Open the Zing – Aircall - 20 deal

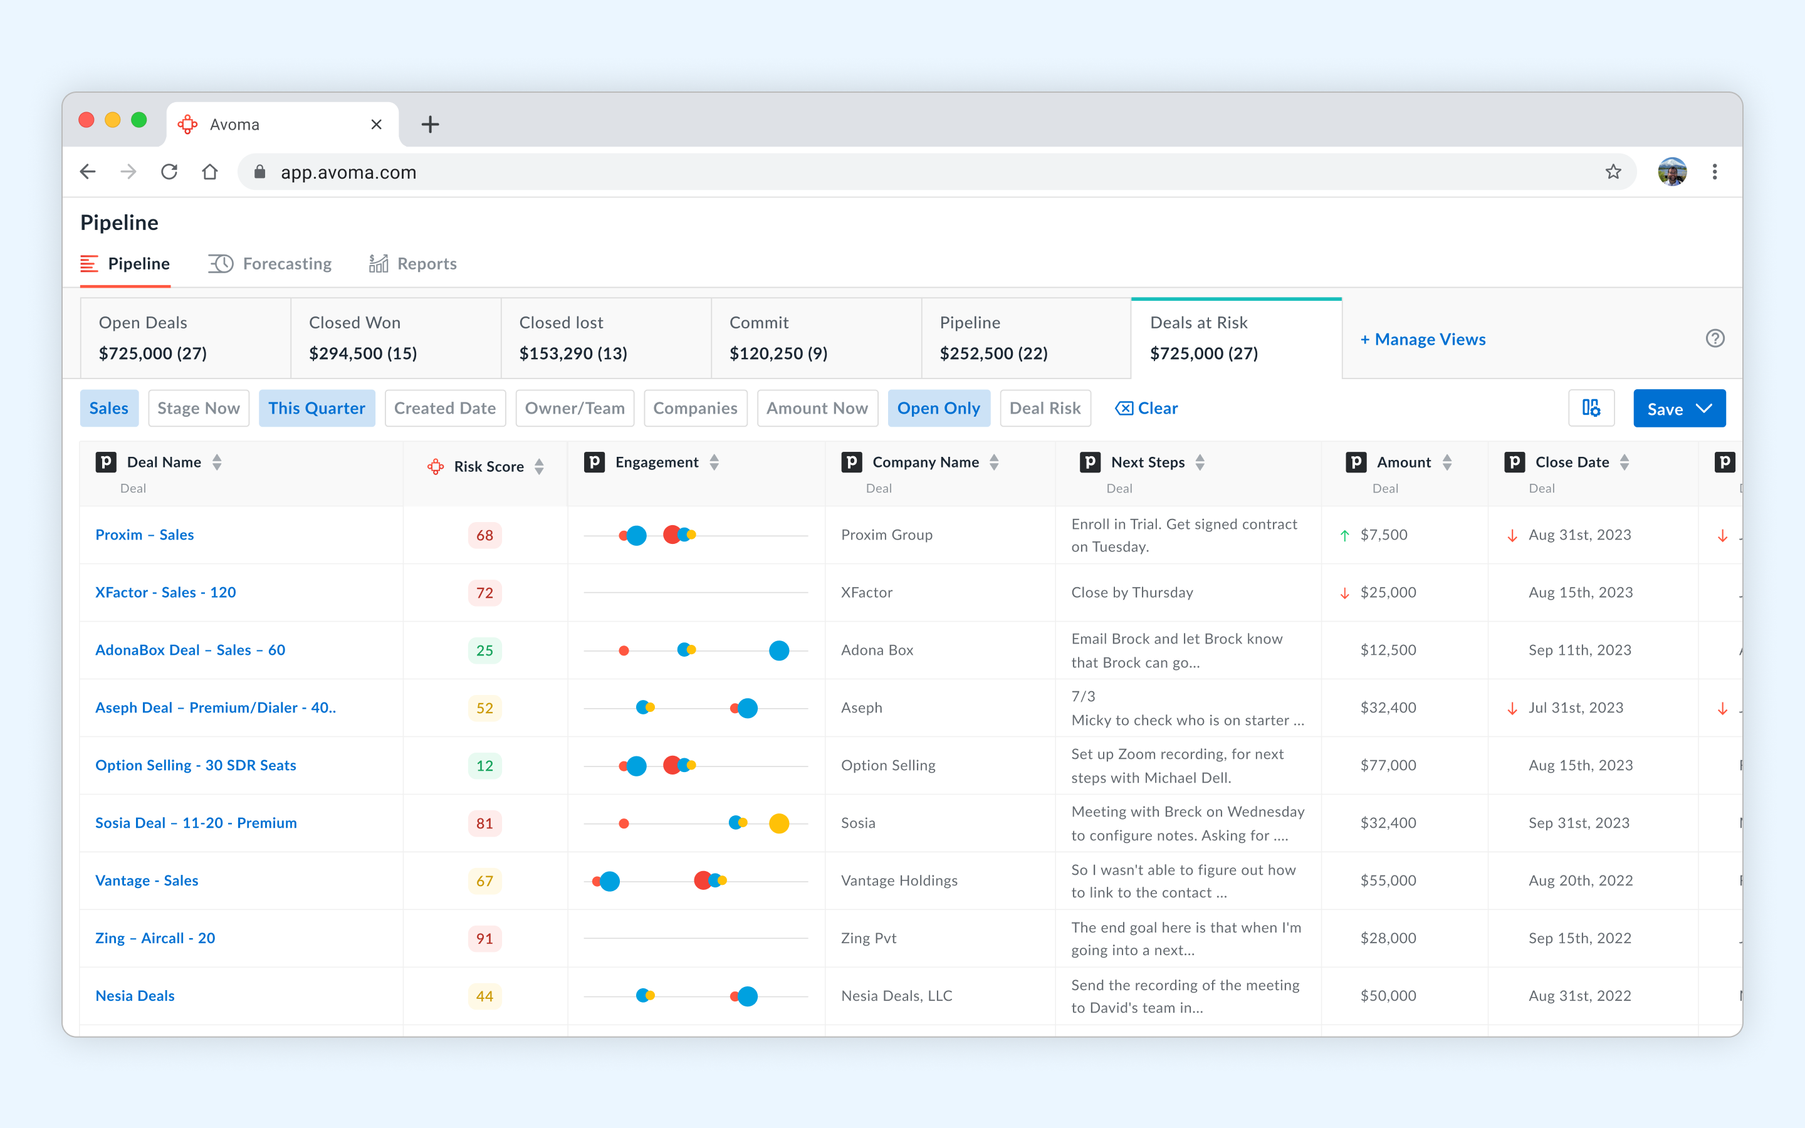pyautogui.click(x=155, y=937)
